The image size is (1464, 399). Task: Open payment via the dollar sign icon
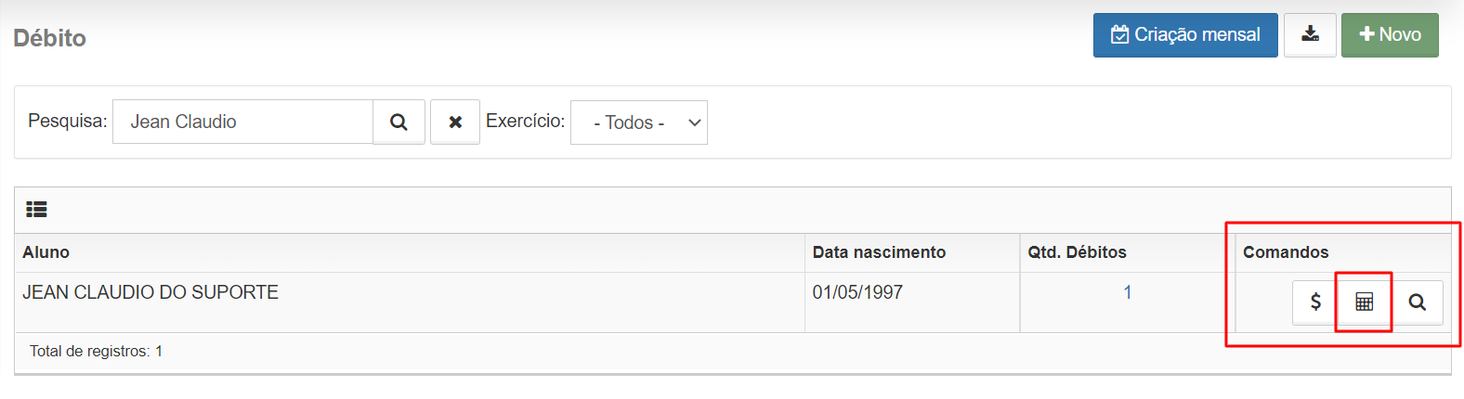point(1315,302)
